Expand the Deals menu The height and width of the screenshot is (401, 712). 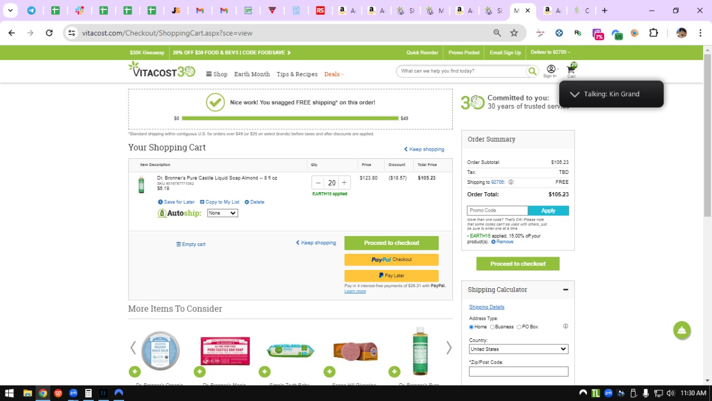pyautogui.click(x=334, y=74)
